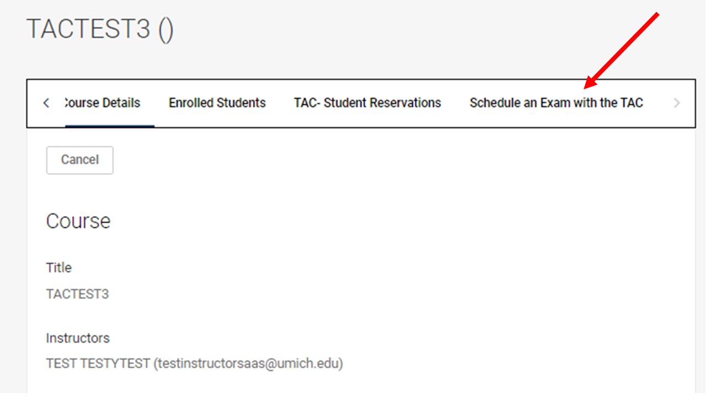Select the partially hidden Course Details label
The height and width of the screenshot is (397, 706).
pos(102,103)
